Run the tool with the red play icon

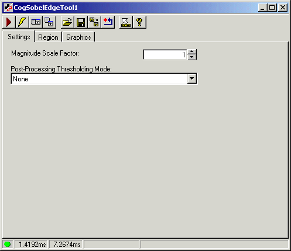pos(9,22)
